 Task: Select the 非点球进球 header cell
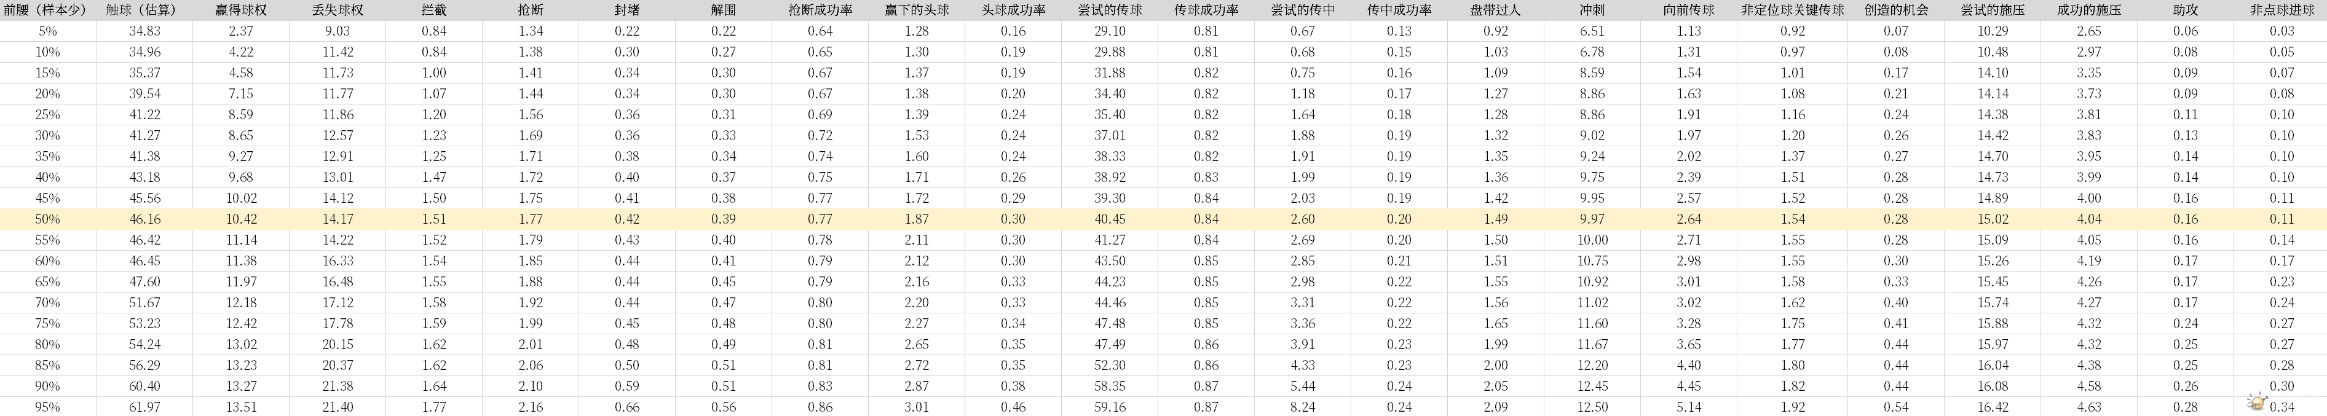tap(2282, 10)
